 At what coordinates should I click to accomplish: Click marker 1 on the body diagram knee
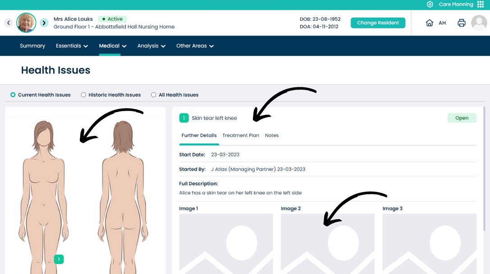tap(59, 259)
